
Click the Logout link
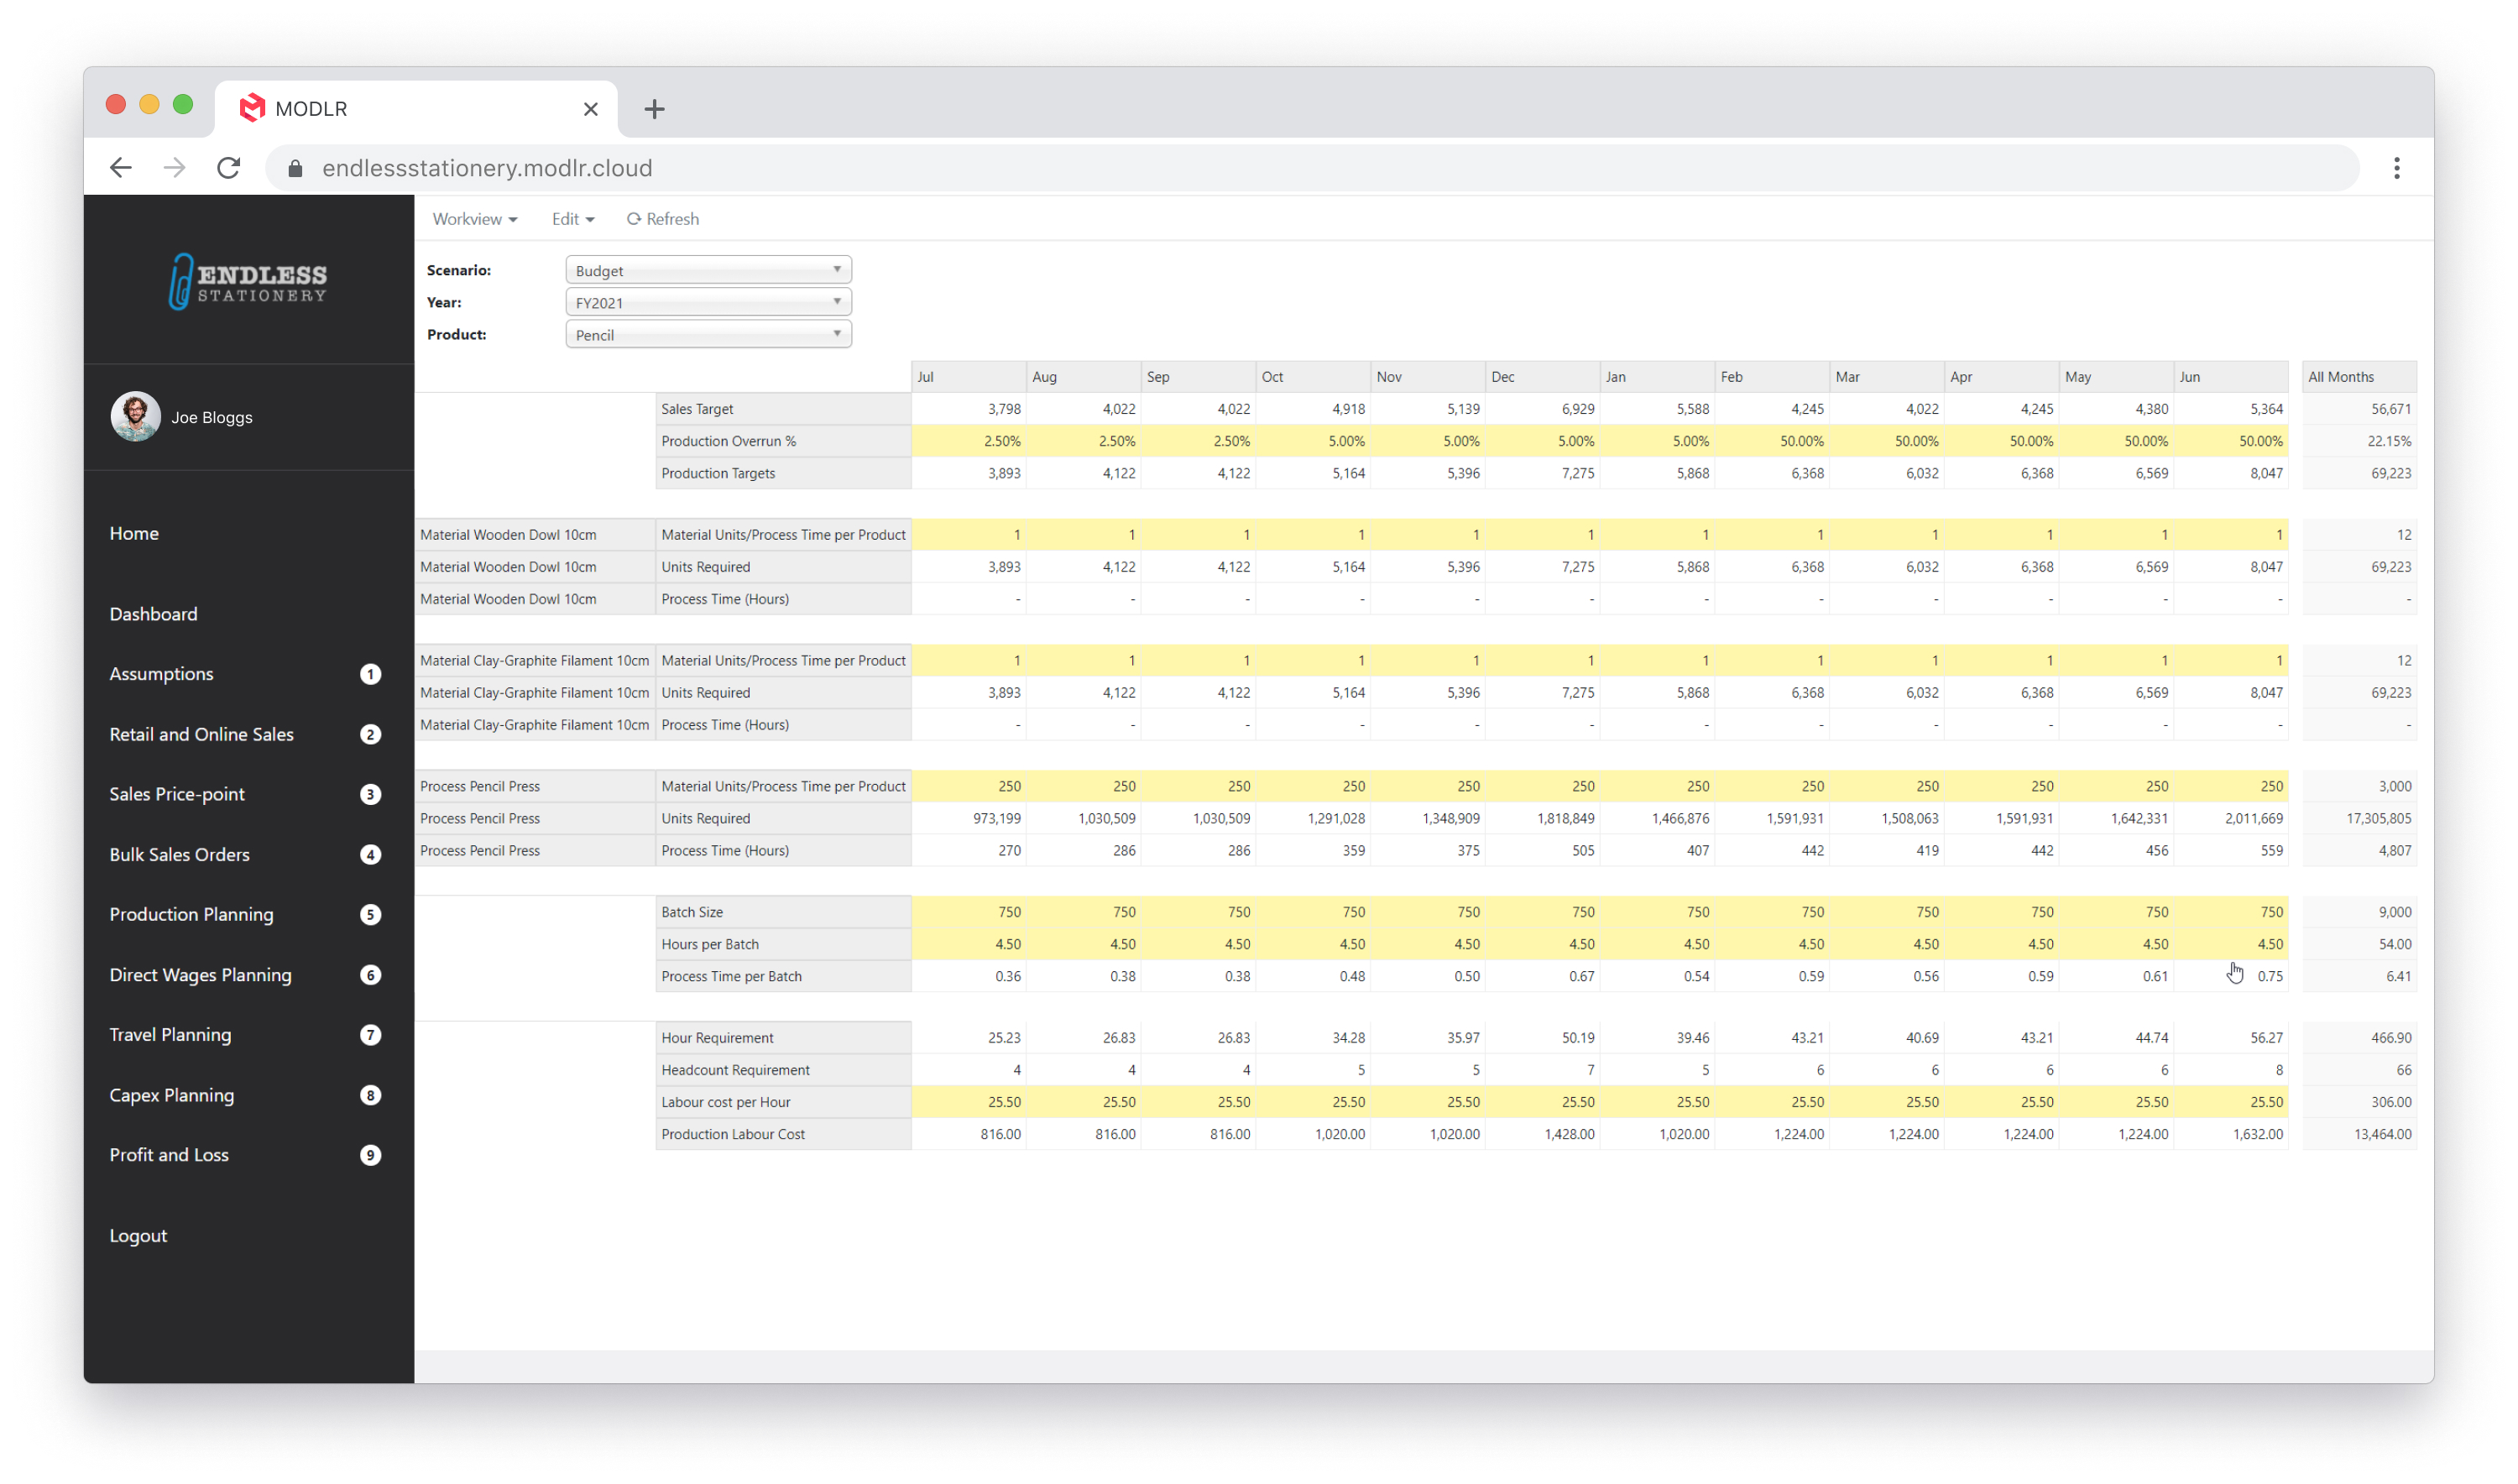[x=138, y=1235]
